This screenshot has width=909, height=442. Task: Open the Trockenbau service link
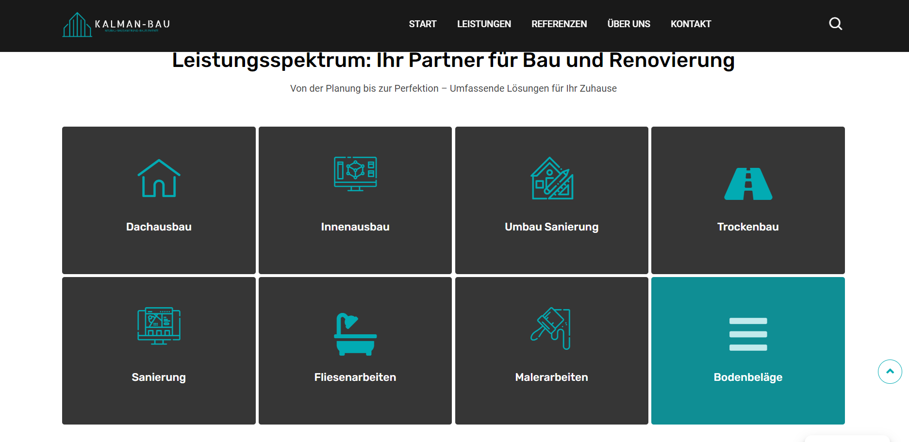tap(748, 227)
